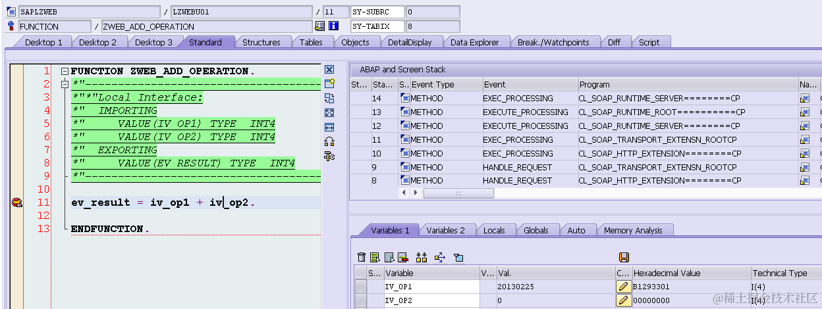The width and height of the screenshot is (822, 309).
Task: Open the Structures tab
Action: point(261,42)
